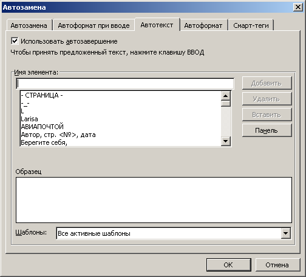Select the Автотекст tab

[157, 25]
